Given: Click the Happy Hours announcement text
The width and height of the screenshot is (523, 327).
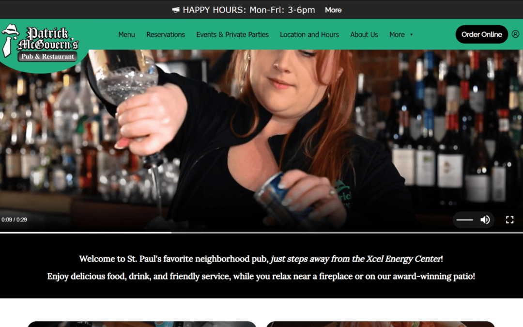Looking at the screenshot, I should (x=249, y=10).
